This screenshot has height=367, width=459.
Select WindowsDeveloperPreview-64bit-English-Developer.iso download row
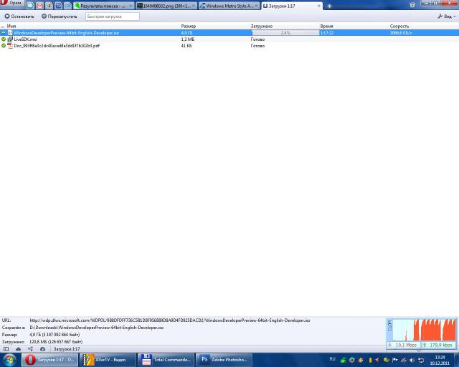point(229,33)
